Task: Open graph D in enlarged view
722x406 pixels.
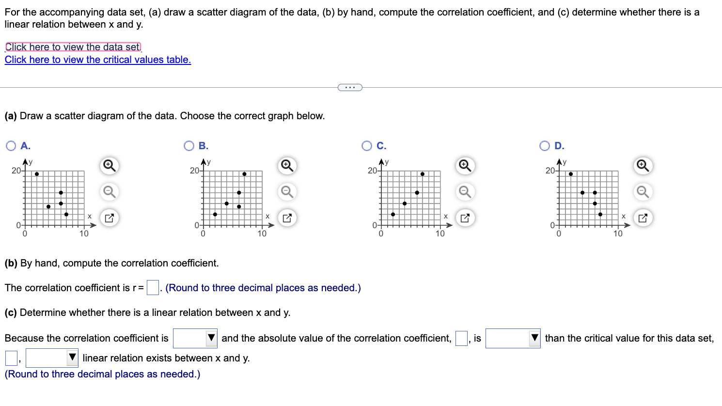Action: 643,218
